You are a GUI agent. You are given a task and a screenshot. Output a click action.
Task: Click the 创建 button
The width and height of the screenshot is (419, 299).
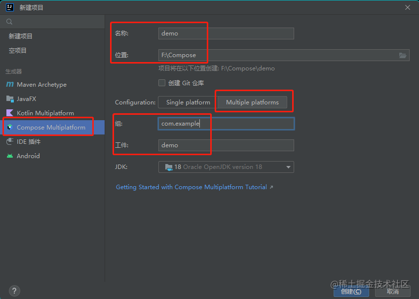[x=350, y=291]
